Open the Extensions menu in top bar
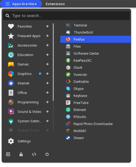Viewport: 136px width, 167px height. [x=55, y=4]
